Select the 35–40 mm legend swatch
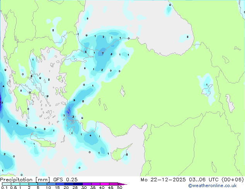The width and height of the screenshot is (245, 189). point(95,184)
